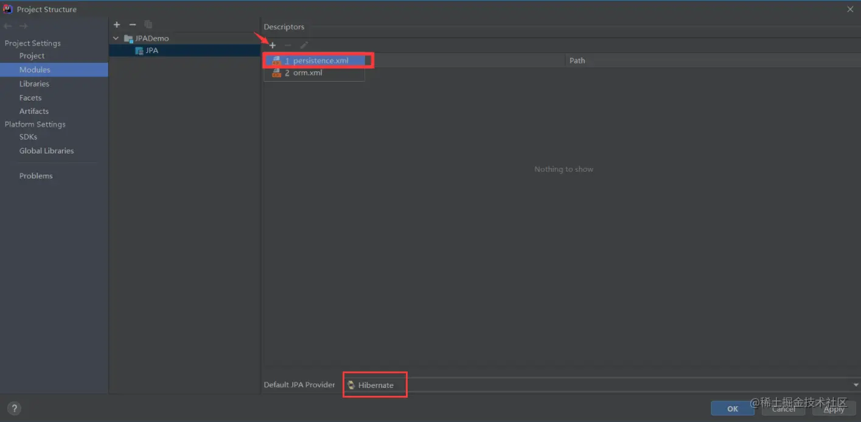Viewport: 861px width, 422px height.
Task: Open the Project settings page
Action: pos(32,56)
